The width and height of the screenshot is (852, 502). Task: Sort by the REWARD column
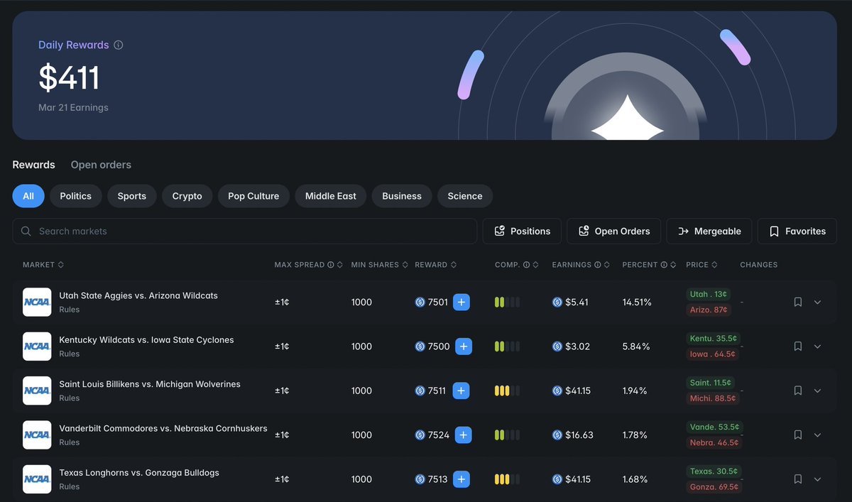click(436, 265)
